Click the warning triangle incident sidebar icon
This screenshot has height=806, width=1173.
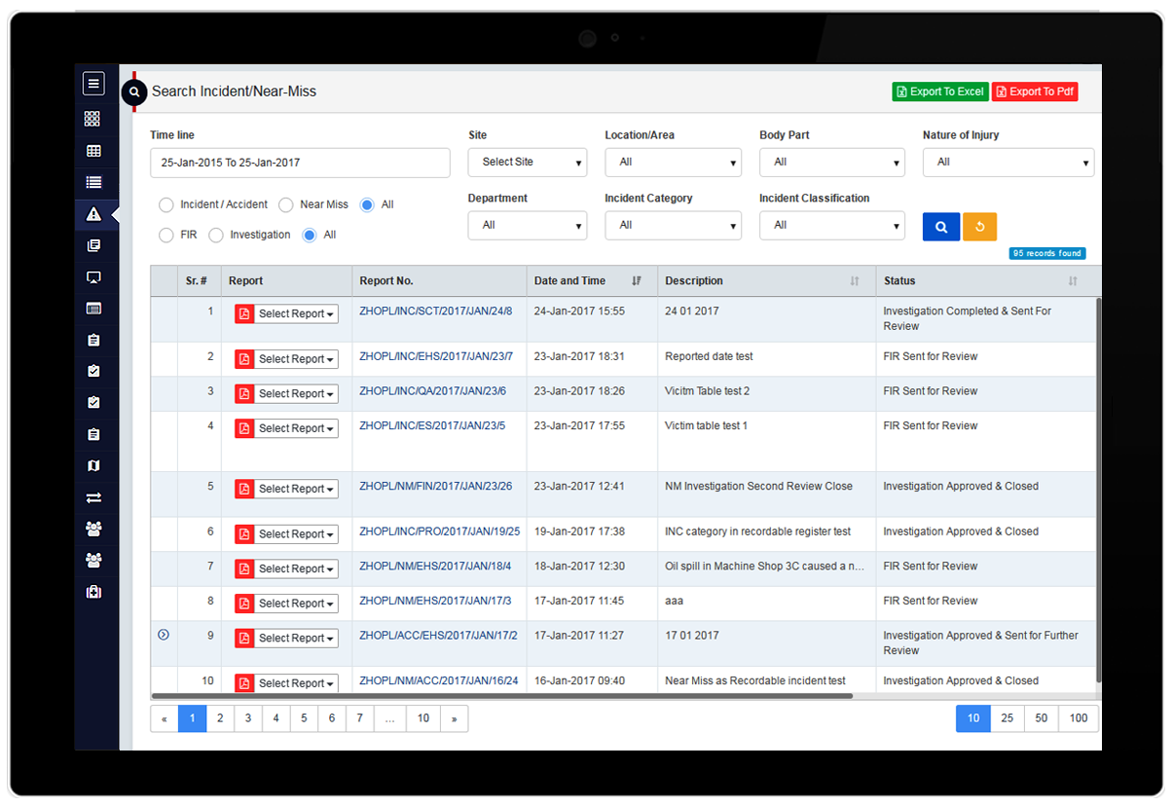pos(93,214)
